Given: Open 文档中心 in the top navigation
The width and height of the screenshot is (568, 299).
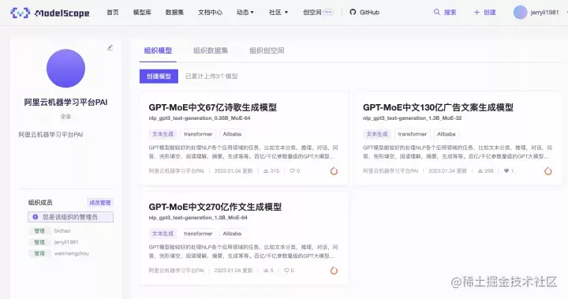Looking at the screenshot, I should pos(210,13).
